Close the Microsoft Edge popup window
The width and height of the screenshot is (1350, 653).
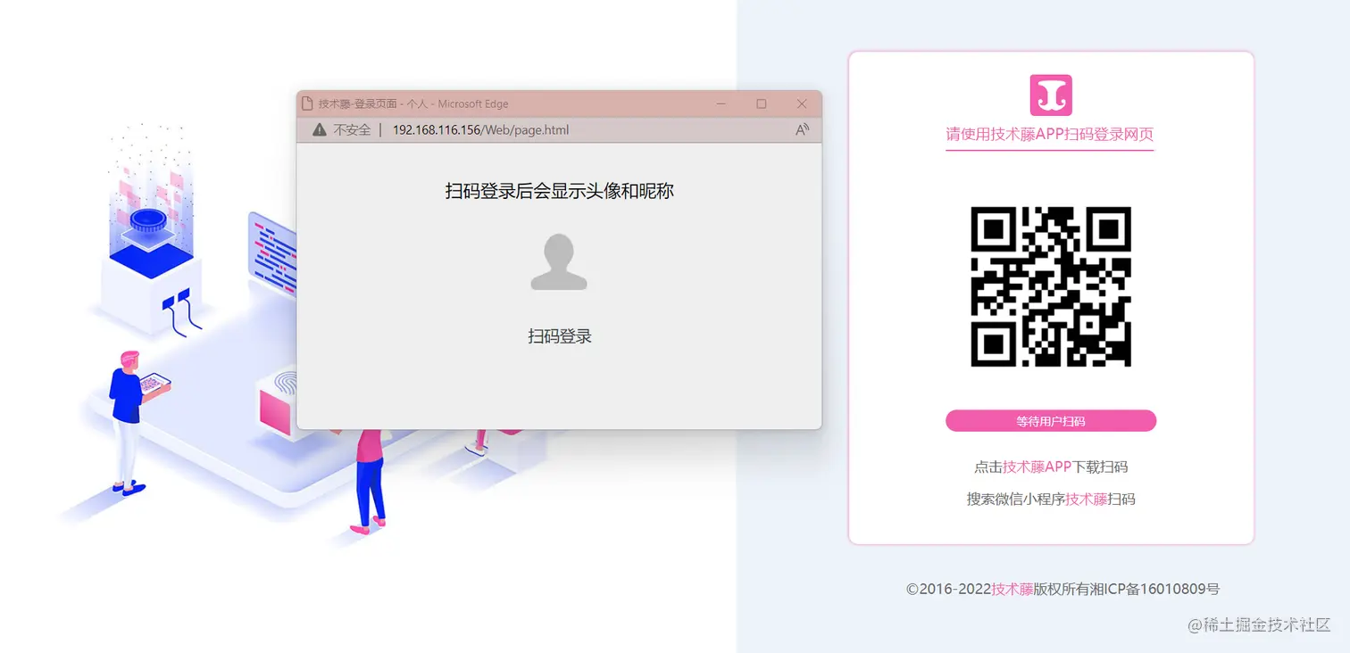point(802,104)
